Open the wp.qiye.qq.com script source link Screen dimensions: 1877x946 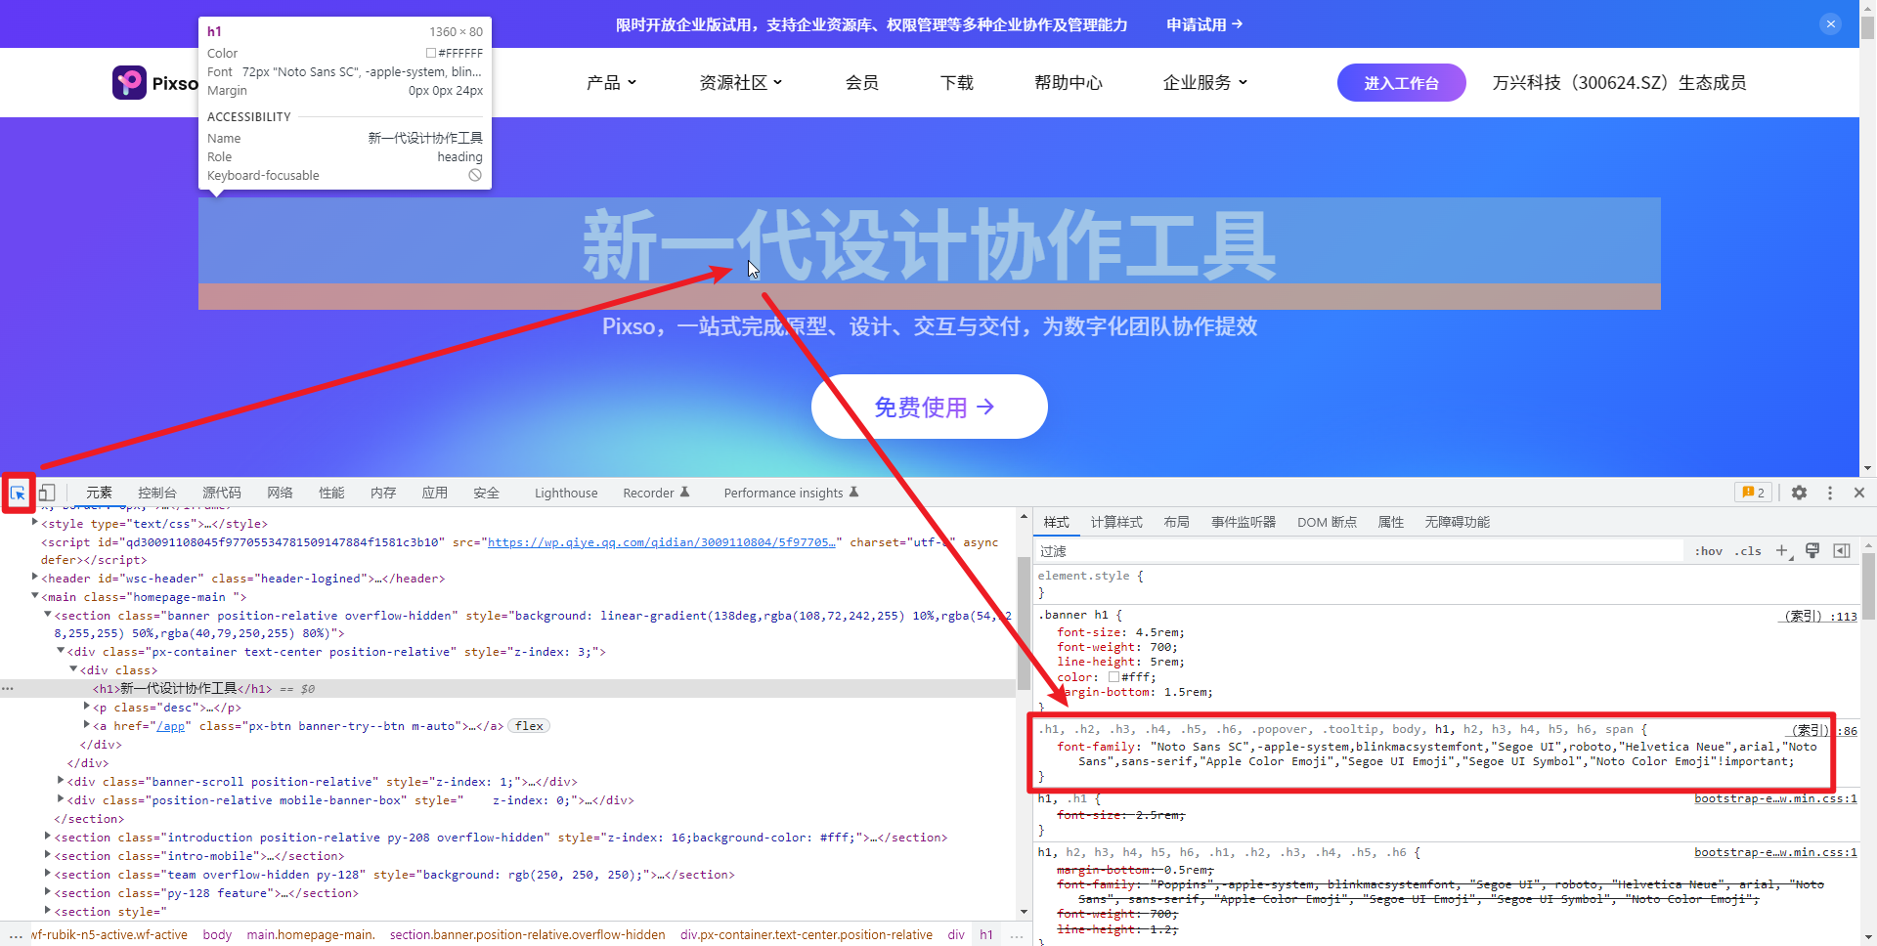point(662,541)
